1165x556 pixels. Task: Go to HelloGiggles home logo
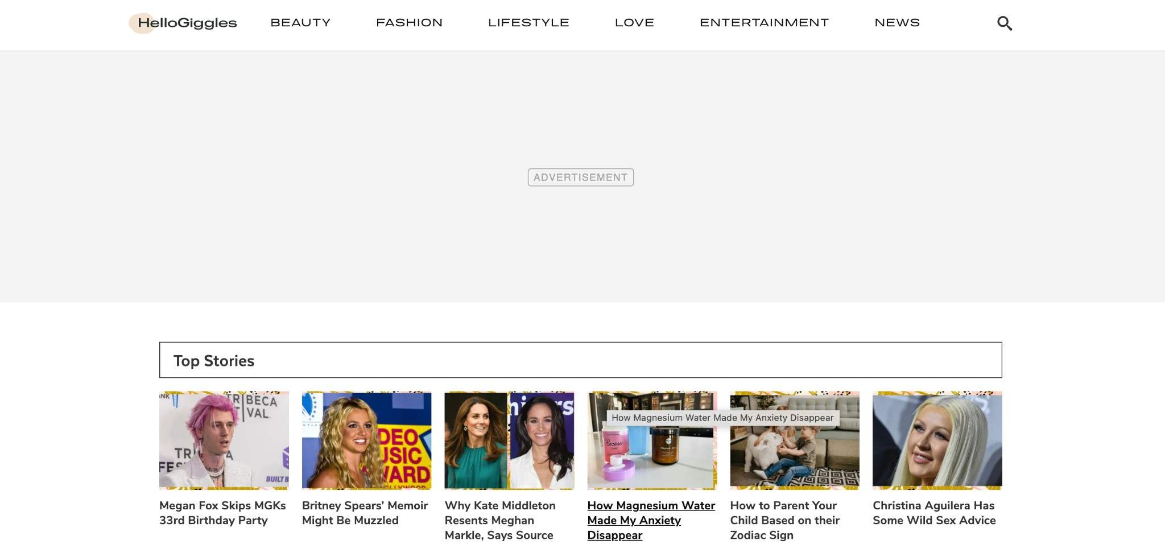pos(183,23)
